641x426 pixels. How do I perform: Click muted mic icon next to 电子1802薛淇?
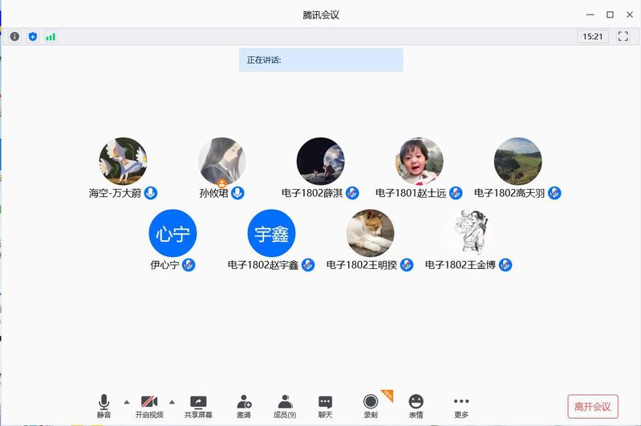click(352, 193)
